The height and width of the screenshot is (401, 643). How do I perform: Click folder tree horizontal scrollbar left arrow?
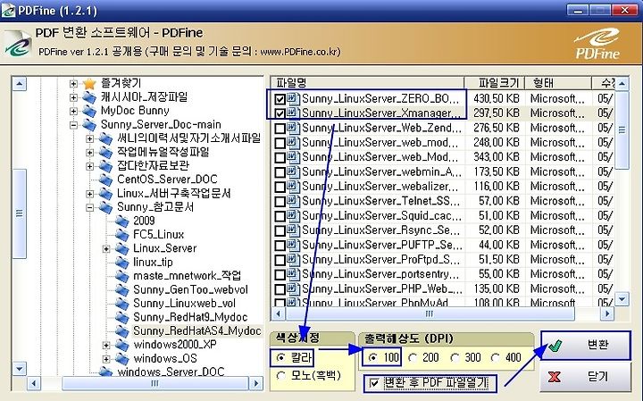point(33,383)
